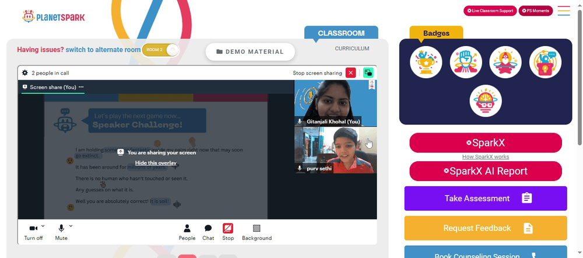Turn off the camera
The width and height of the screenshot is (583, 258).
click(33, 232)
